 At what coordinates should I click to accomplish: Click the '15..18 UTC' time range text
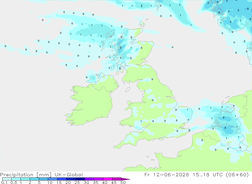coord(208,174)
